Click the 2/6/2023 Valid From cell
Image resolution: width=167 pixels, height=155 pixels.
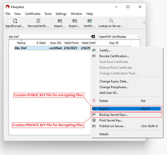70,48
